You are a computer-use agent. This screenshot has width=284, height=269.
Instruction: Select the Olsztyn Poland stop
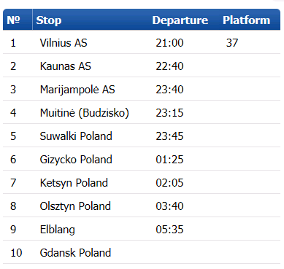[75, 206]
